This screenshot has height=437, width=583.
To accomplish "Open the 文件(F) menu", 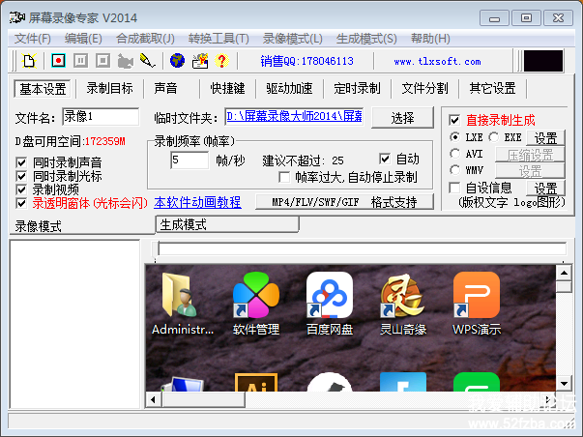I will point(32,39).
